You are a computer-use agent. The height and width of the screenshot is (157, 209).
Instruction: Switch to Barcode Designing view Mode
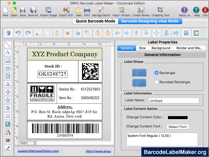click(150, 21)
